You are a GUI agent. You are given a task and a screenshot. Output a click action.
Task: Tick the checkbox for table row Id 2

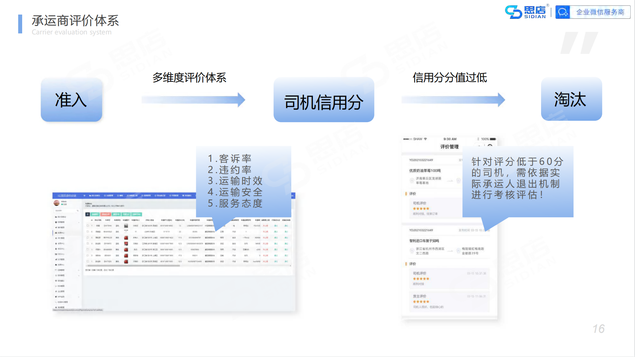[88, 255]
